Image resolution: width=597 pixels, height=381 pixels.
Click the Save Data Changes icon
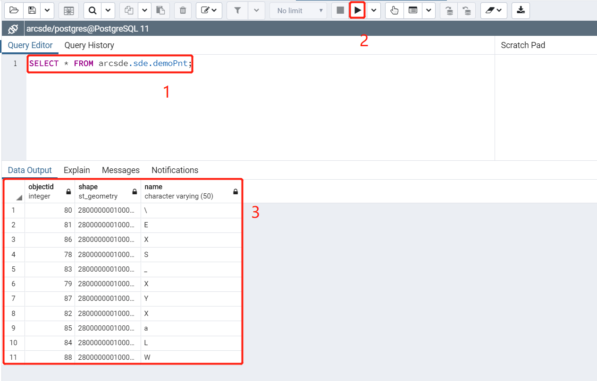tap(69, 10)
